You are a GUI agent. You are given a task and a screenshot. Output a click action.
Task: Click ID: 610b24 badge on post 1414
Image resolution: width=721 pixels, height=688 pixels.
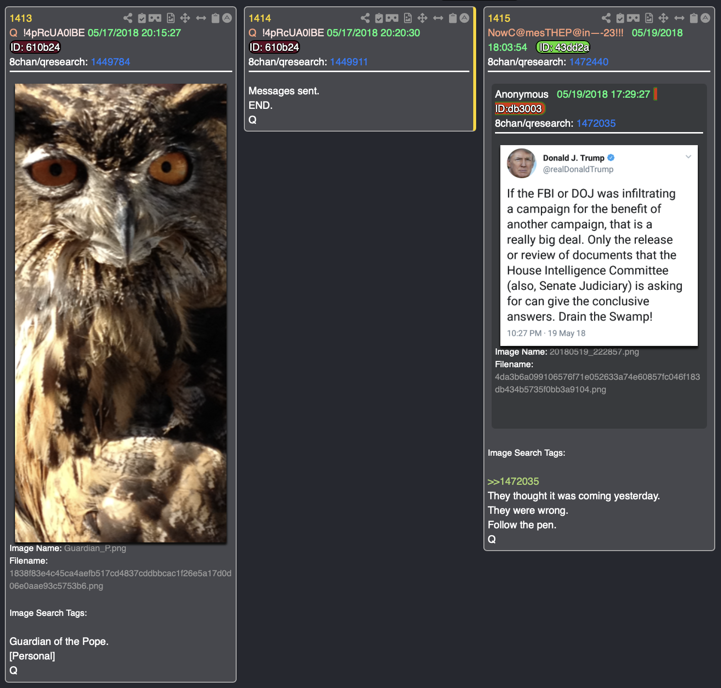(x=274, y=47)
